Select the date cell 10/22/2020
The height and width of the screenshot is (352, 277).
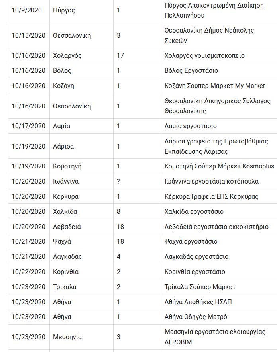tap(28, 272)
